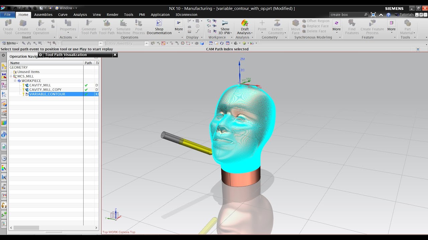Image resolution: width=428 pixels, height=240 pixels.
Task: Click the search magnifier icon in command finder
Action: [x=366, y=15]
